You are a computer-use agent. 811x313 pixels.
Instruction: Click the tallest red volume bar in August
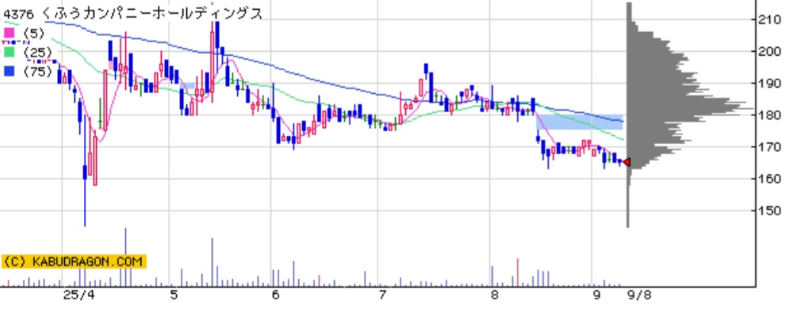[517, 272]
